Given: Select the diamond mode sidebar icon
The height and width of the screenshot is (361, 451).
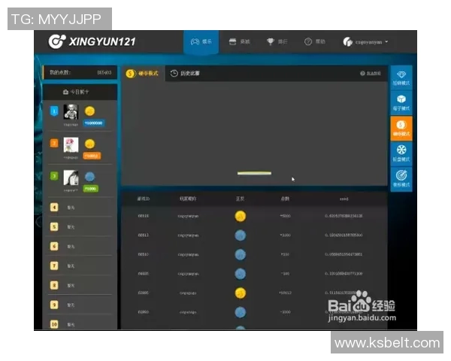Looking at the screenshot, I should pyautogui.click(x=401, y=77).
